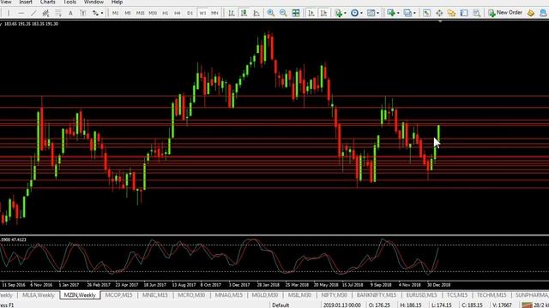This screenshot has height=308, width=549.
Task: Select the horizontal line drawing tool
Action: [x=21, y=13]
